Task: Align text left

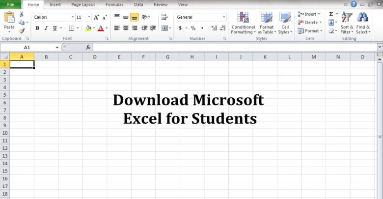Action: [117, 28]
